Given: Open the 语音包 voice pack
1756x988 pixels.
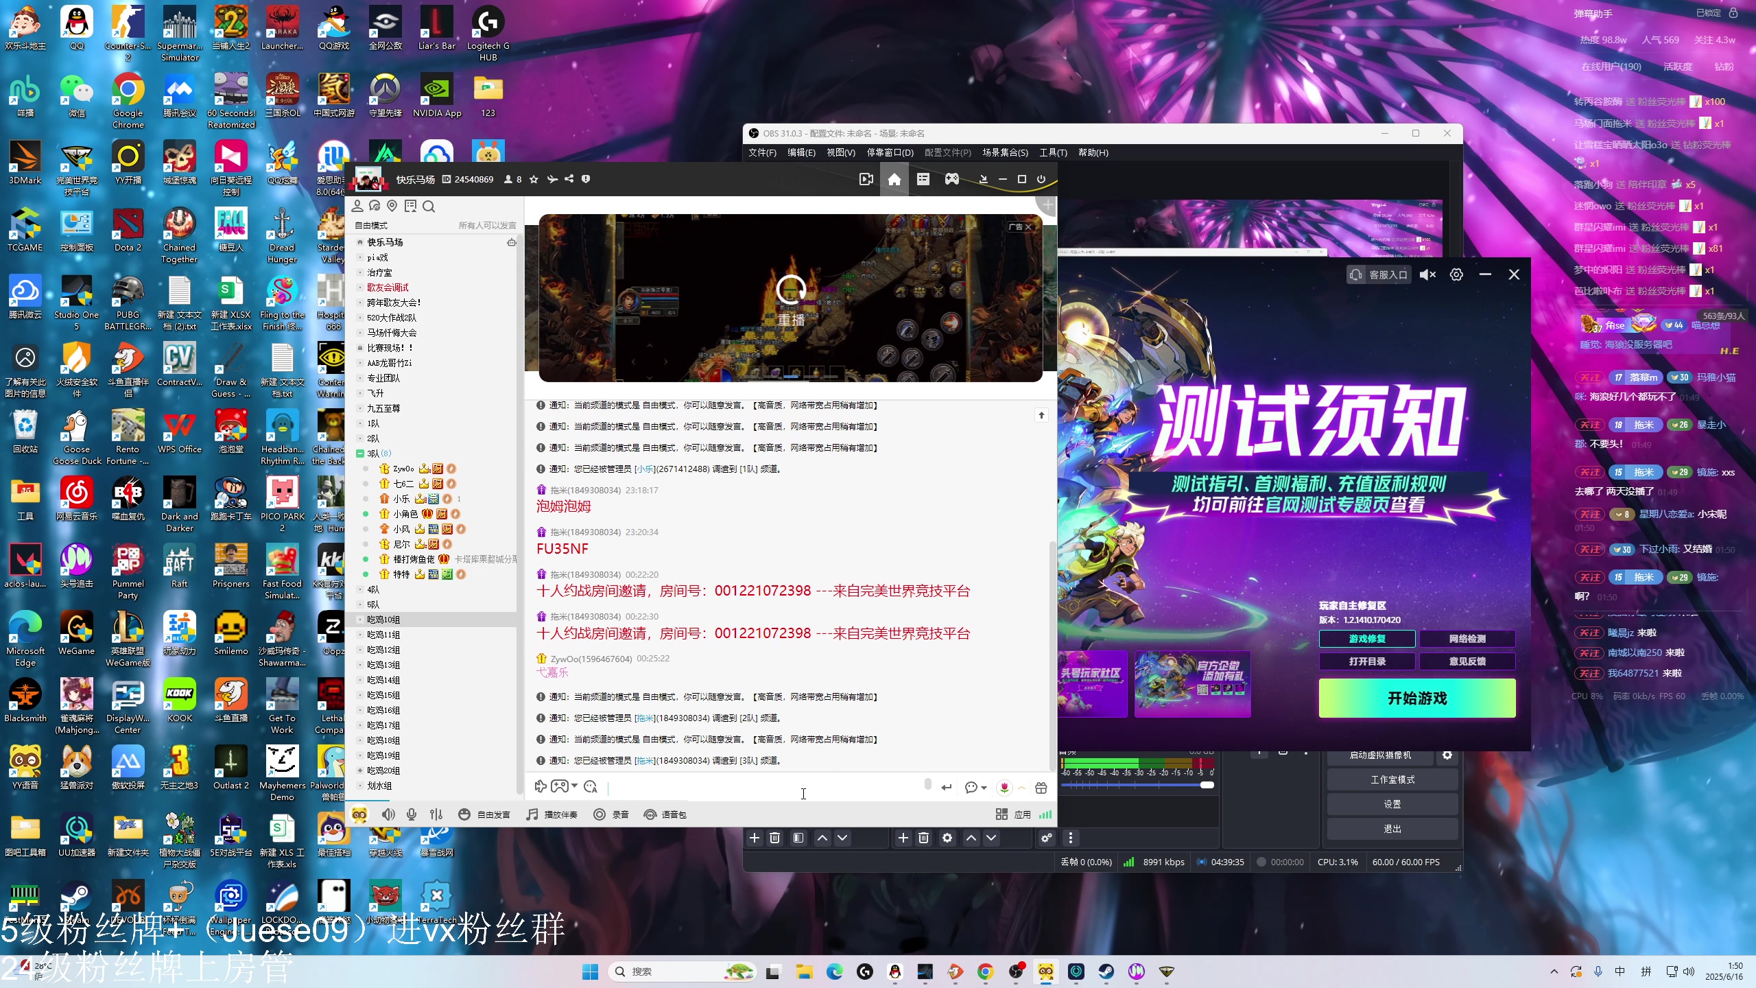Looking at the screenshot, I should (665, 814).
